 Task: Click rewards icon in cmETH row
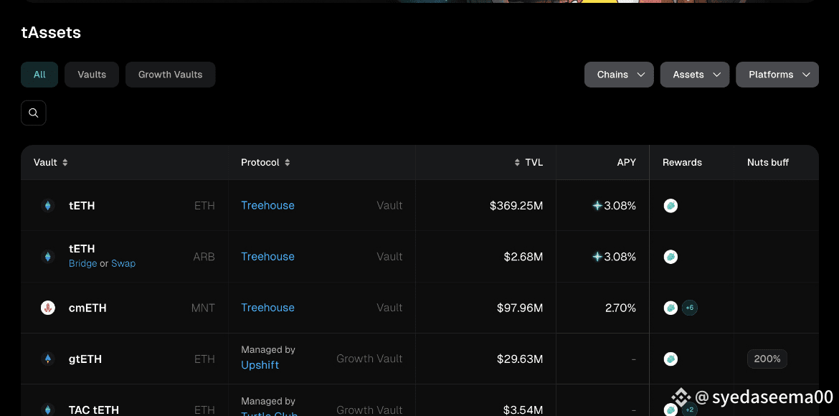(670, 308)
